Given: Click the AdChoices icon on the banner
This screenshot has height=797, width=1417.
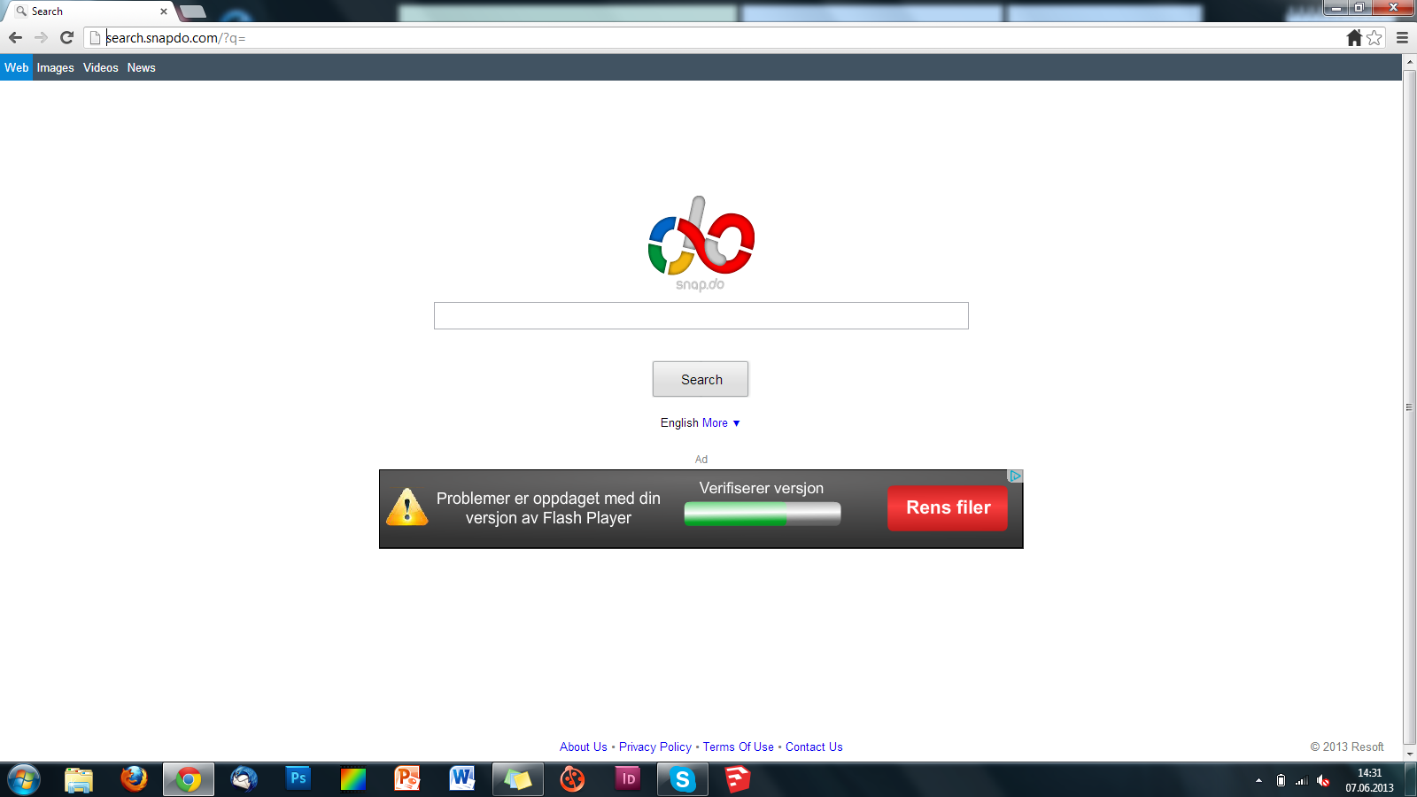Looking at the screenshot, I should [x=1015, y=476].
